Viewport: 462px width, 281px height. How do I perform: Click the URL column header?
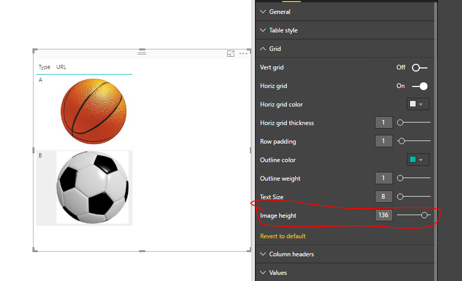click(x=61, y=67)
